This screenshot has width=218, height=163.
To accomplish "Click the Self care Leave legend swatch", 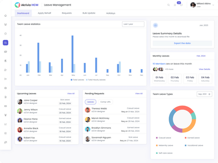I will tap(157, 153).
